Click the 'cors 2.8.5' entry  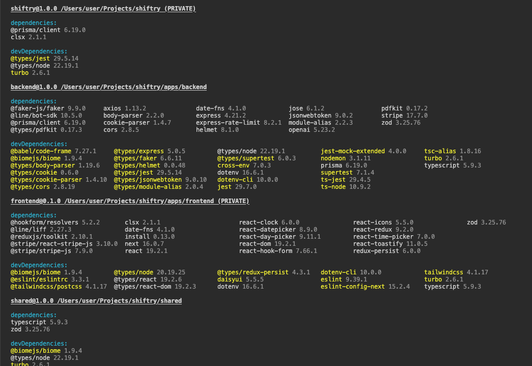pos(121,130)
